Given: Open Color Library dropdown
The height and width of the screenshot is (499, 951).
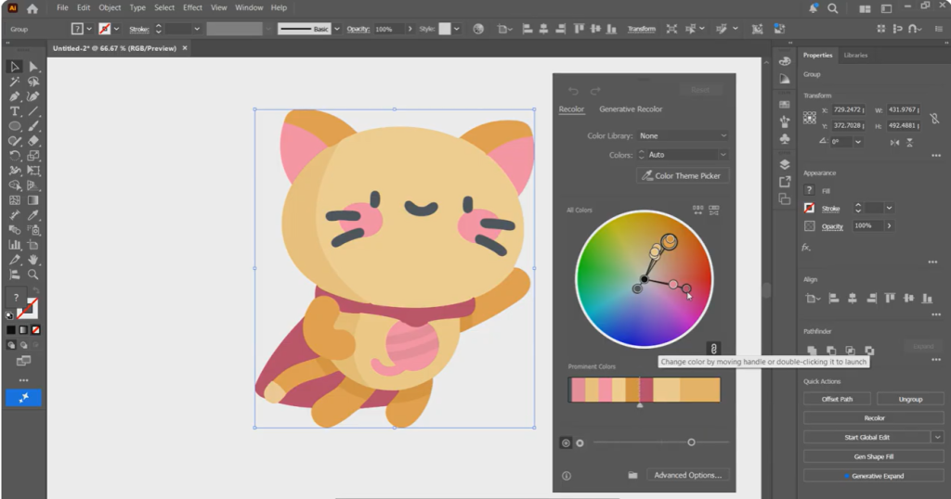Looking at the screenshot, I should coord(683,135).
